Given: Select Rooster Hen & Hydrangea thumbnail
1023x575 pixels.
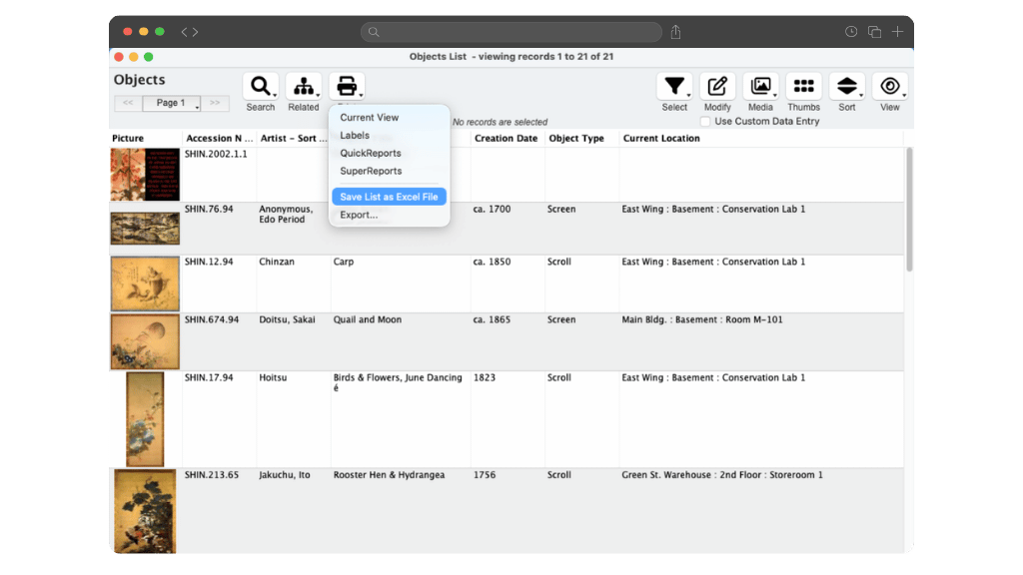Looking at the screenshot, I should pyautogui.click(x=145, y=511).
